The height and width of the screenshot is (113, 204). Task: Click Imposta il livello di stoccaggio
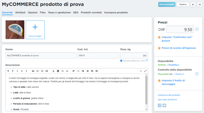[x=173, y=82]
